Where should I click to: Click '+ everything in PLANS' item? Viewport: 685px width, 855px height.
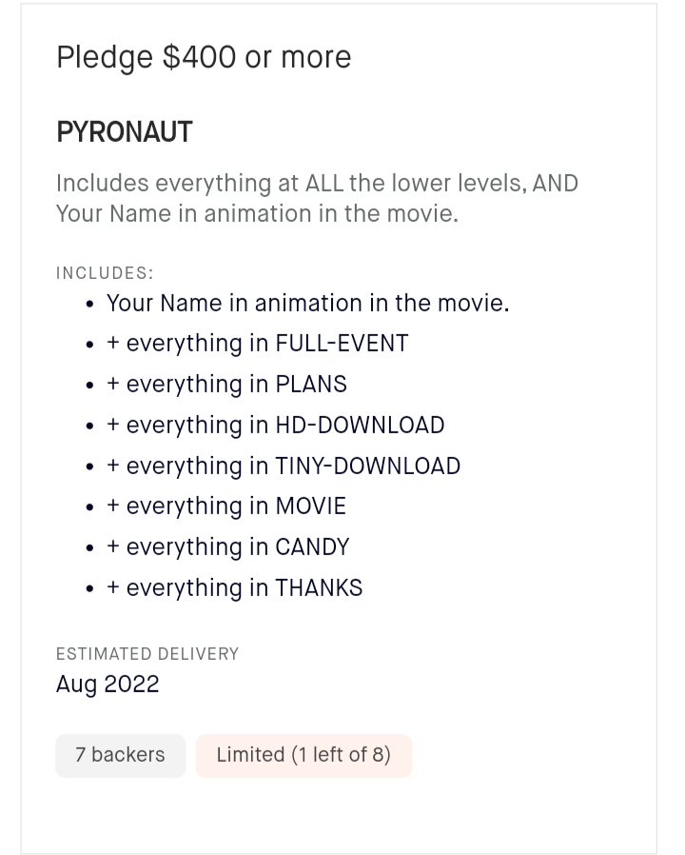click(x=226, y=385)
